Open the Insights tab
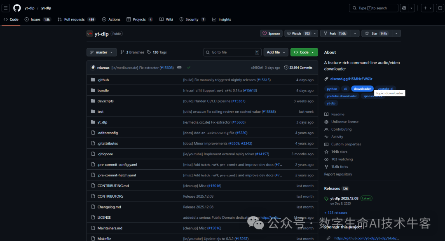This screenshot has height=241, width=445. click(x=222, y=19)
